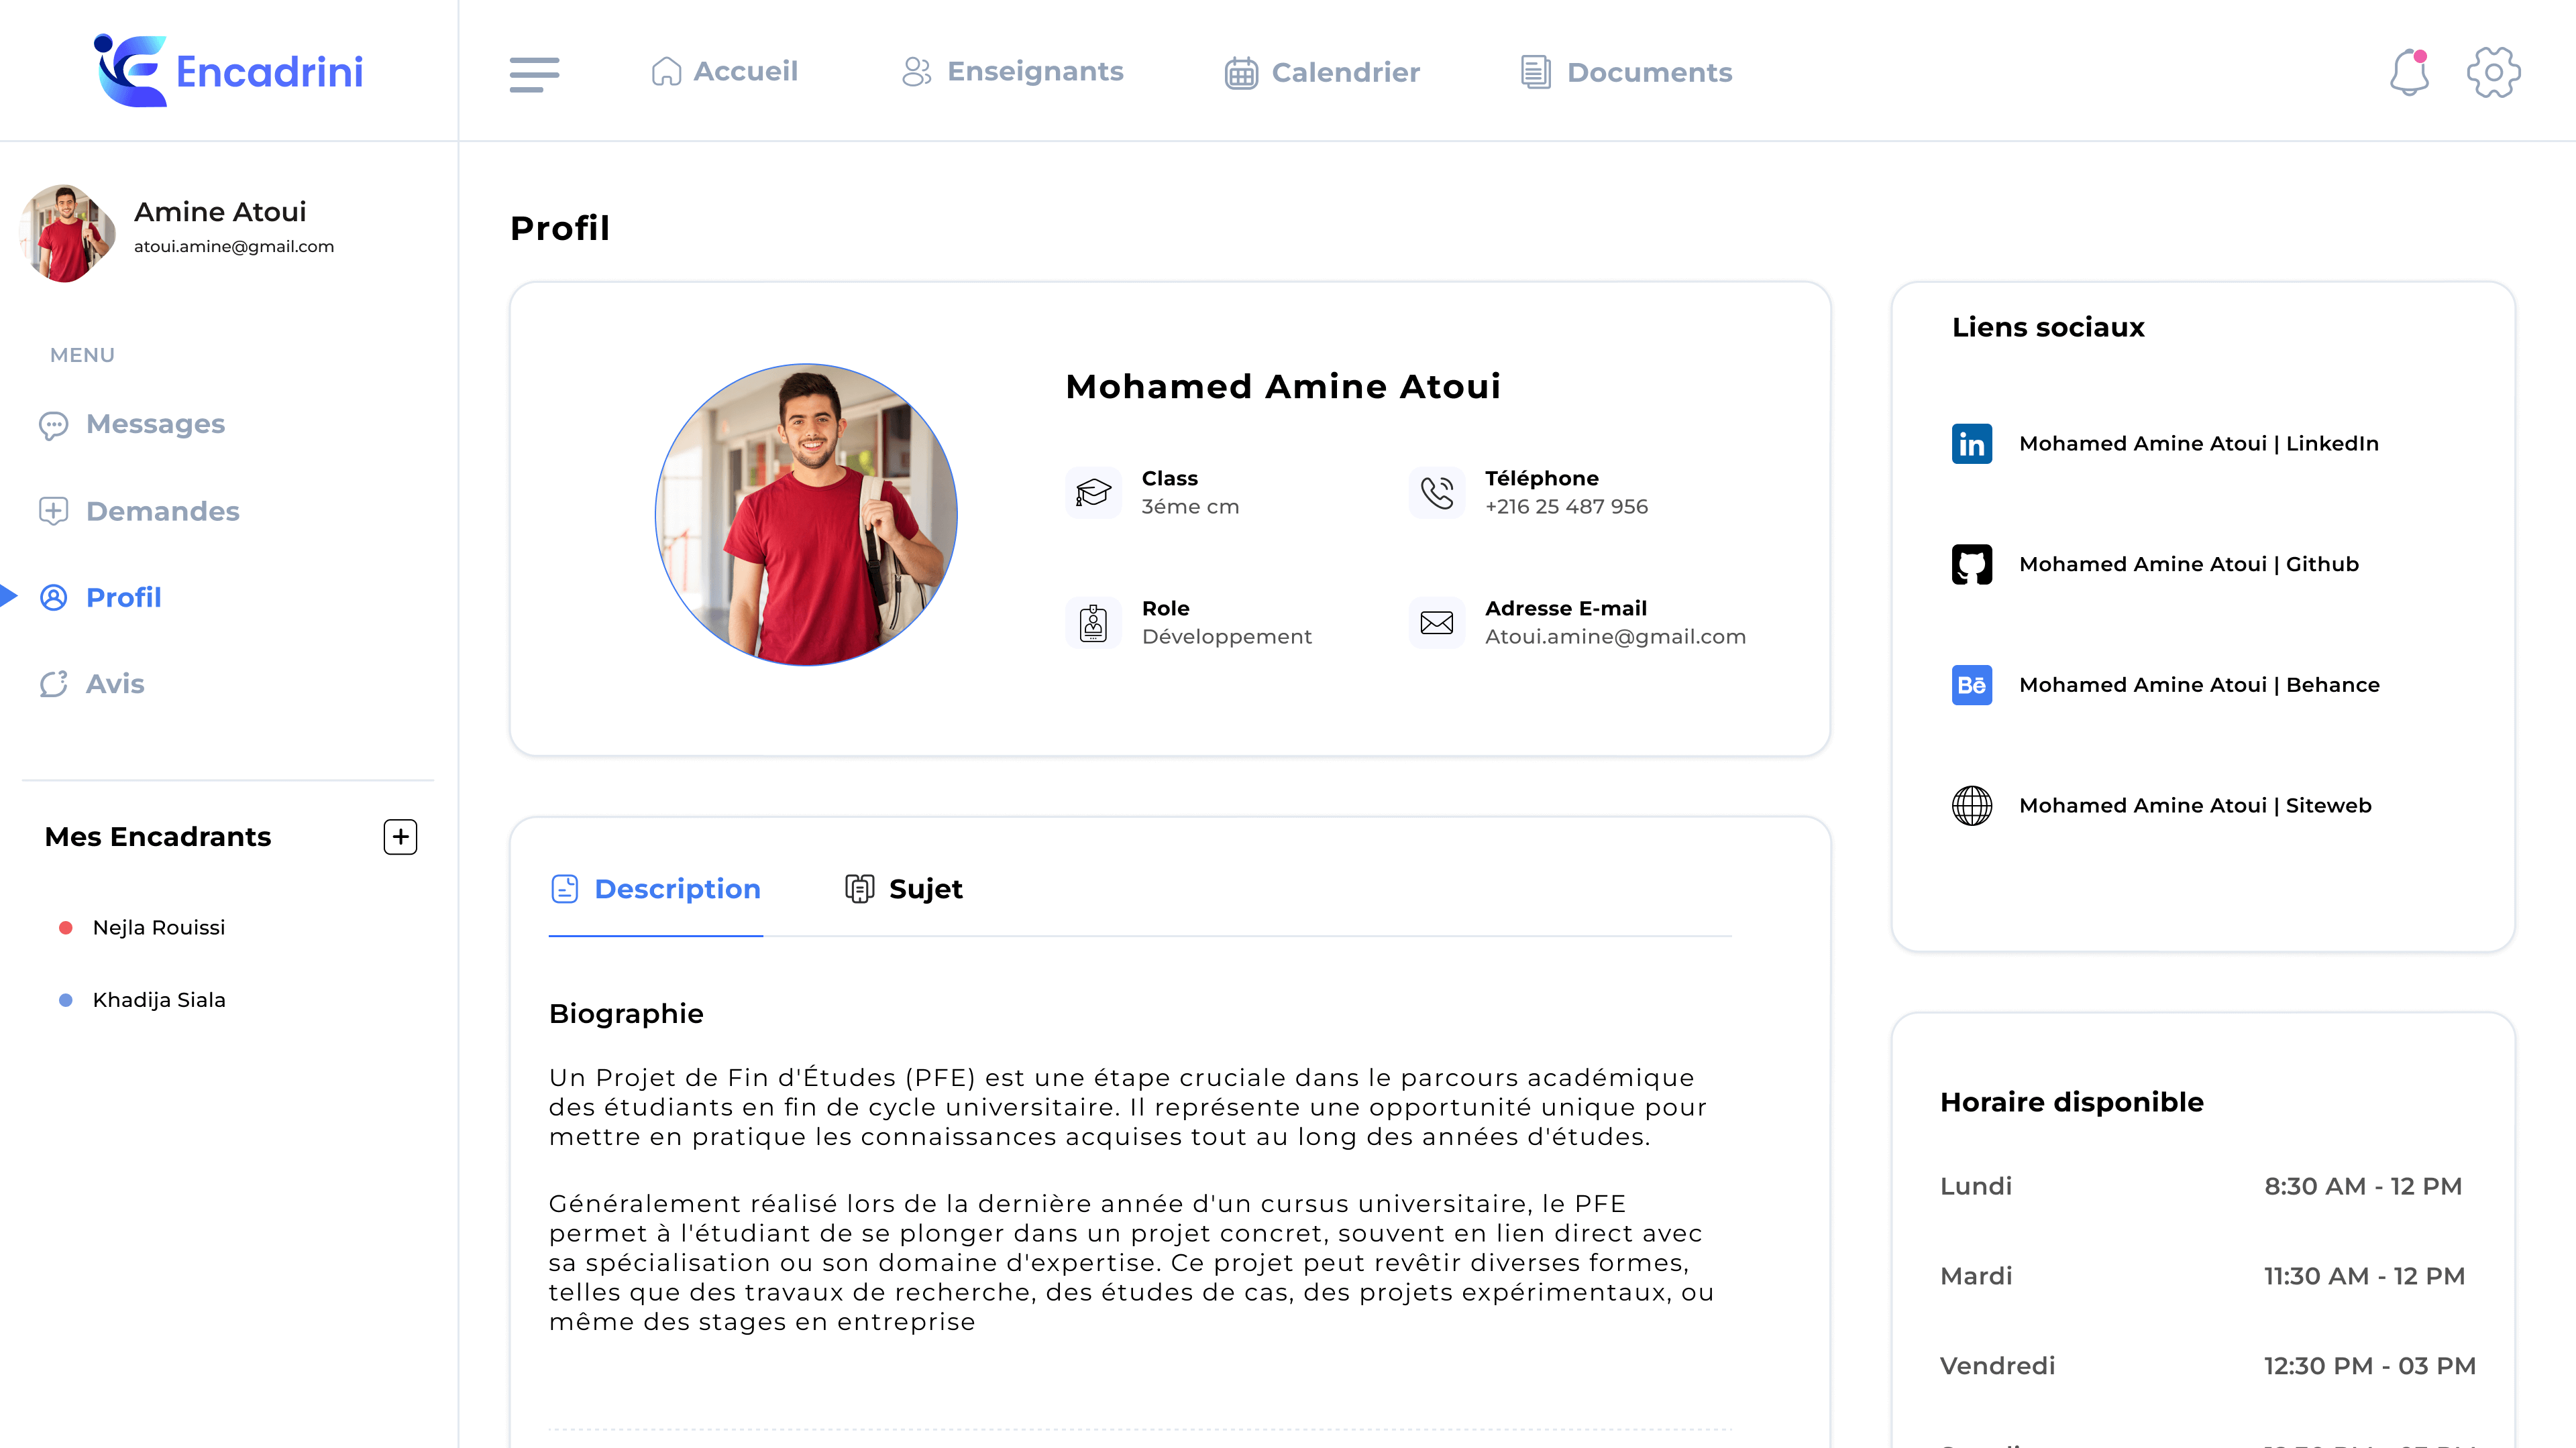Add a new encadrant with plus button
The image size is (2576, 1448).
click(400, 837)
